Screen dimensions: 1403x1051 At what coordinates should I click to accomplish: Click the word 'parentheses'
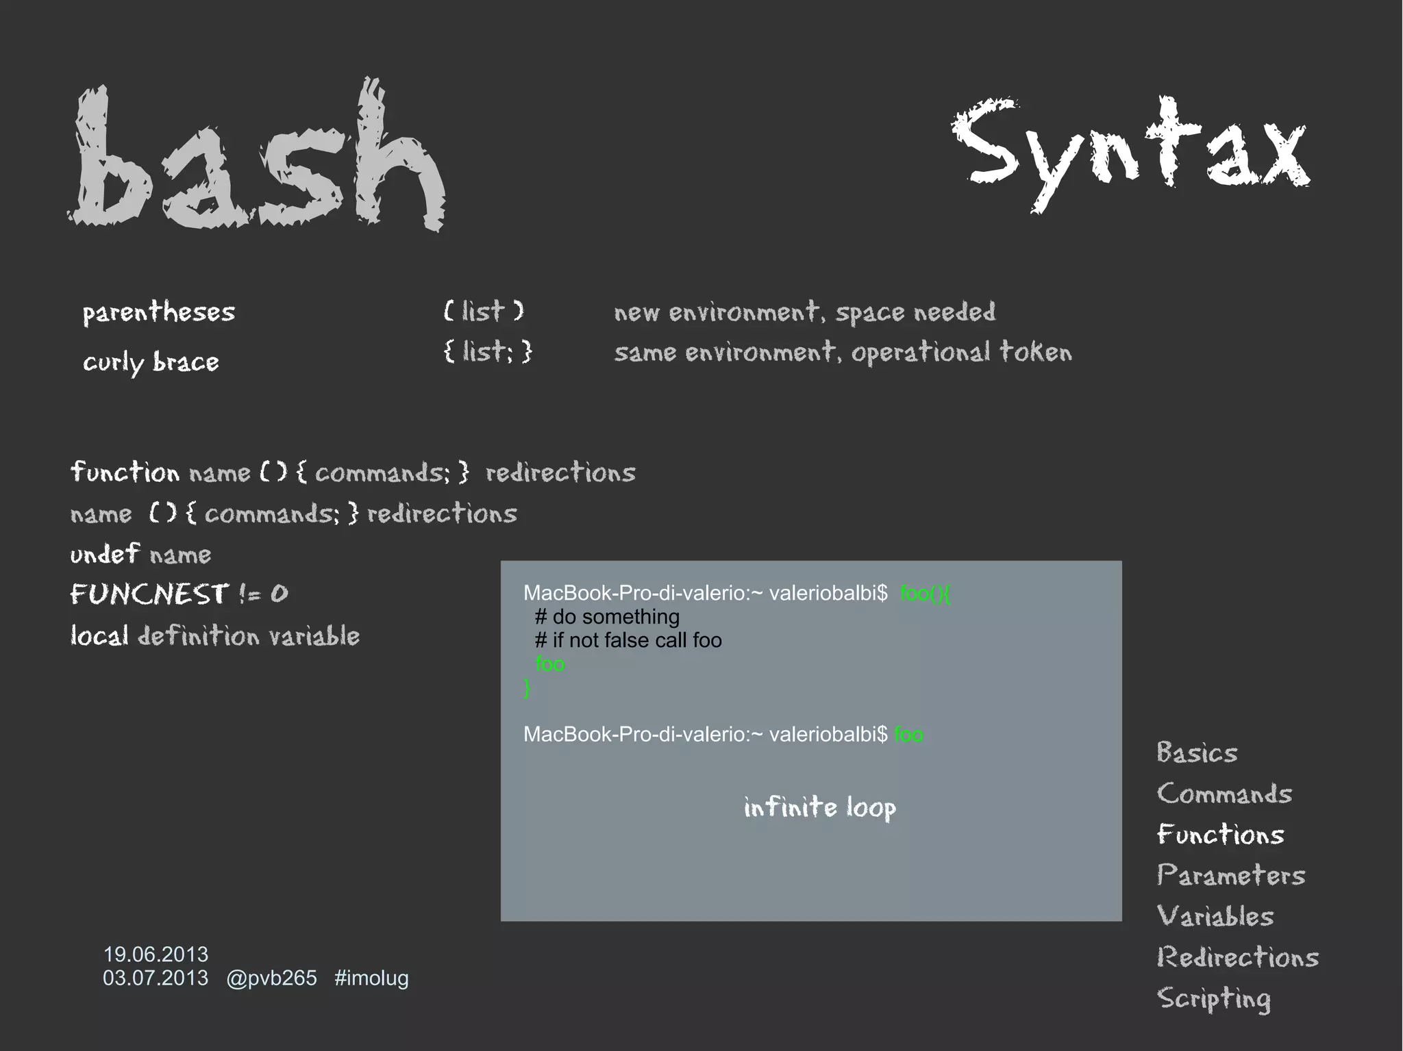(159, 313)
